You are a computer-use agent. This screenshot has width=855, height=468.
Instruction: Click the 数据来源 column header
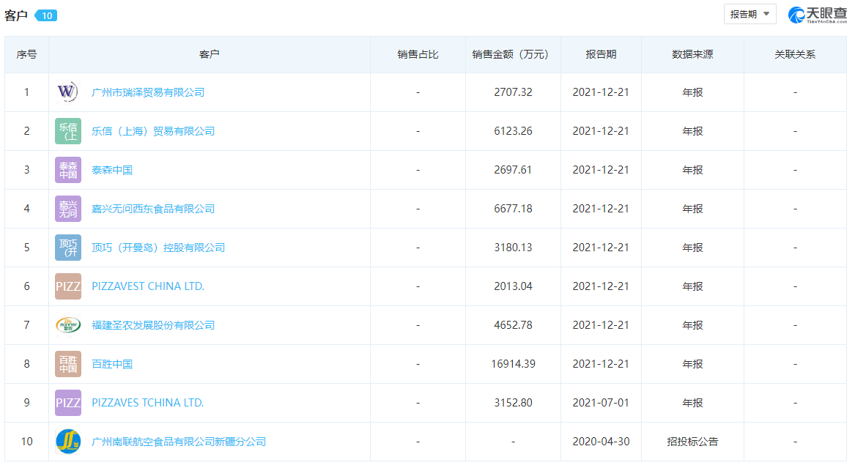coord(692,54)
